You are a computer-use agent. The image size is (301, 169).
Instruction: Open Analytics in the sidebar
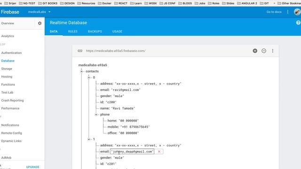click(x=8, y=36)
